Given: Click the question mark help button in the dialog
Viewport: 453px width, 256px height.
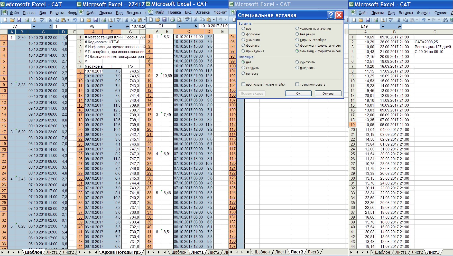Looking at the screenshot, I should point(331,15).
